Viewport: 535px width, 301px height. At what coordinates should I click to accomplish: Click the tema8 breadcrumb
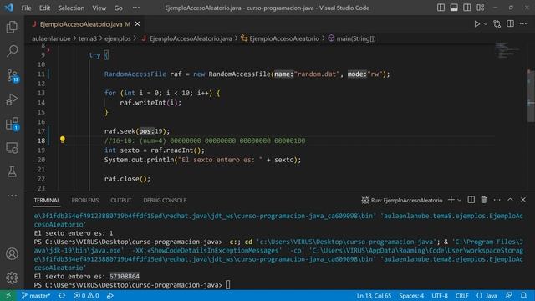coord(88,38)
